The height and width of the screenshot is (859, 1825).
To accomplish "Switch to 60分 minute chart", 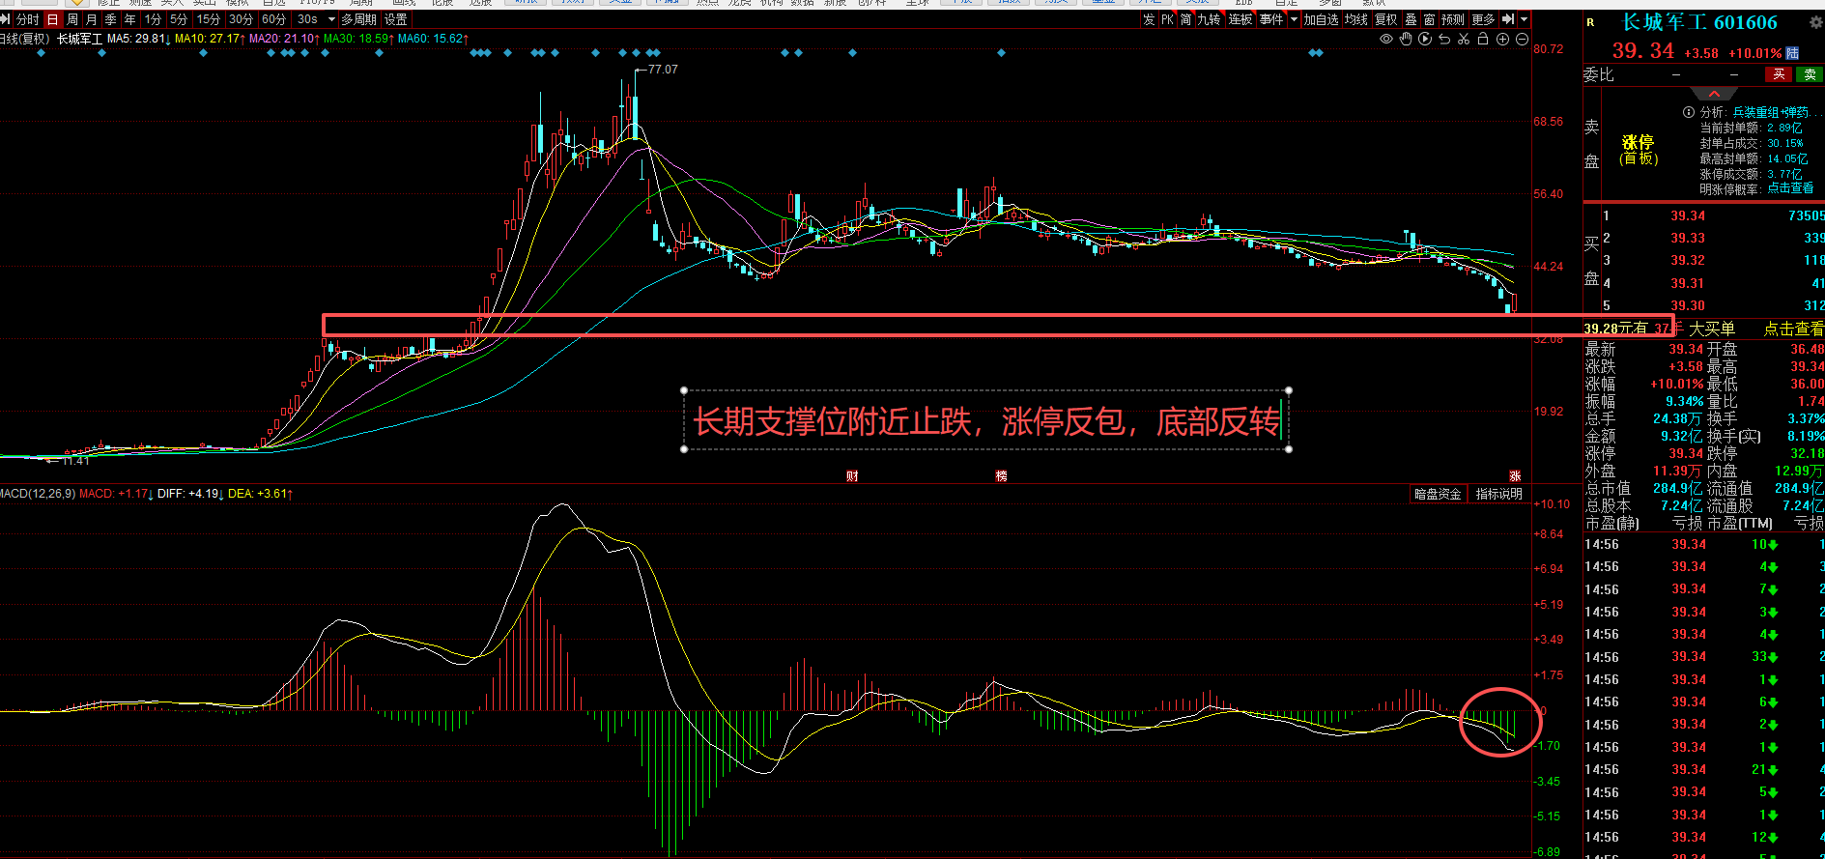I will coord(274,19).
